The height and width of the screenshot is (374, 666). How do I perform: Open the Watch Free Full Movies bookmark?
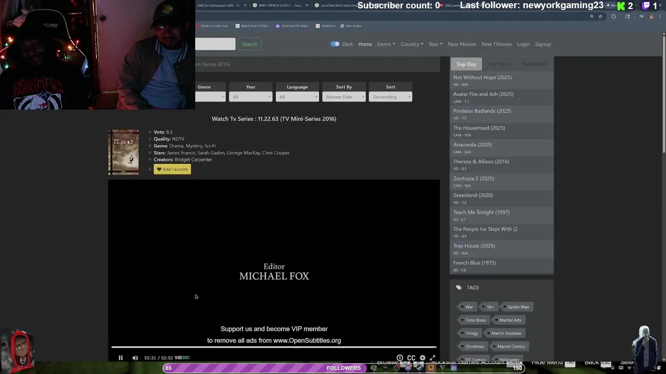click(x=252, y=26)
